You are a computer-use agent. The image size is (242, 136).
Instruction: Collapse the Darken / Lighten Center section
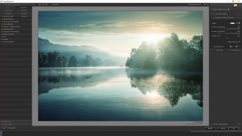coord(212,18)
